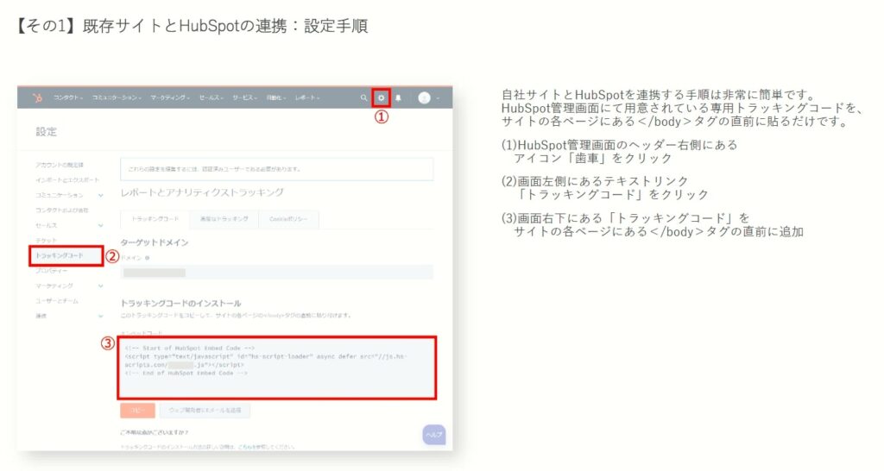Click the HubSpot sprocket logo
Image resolution: width=884 pixels, height=471 pixels.
point(37,98)
